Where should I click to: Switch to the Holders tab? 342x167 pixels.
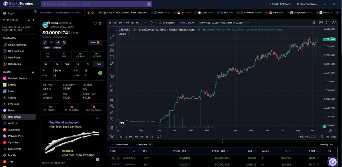(145, 144)
